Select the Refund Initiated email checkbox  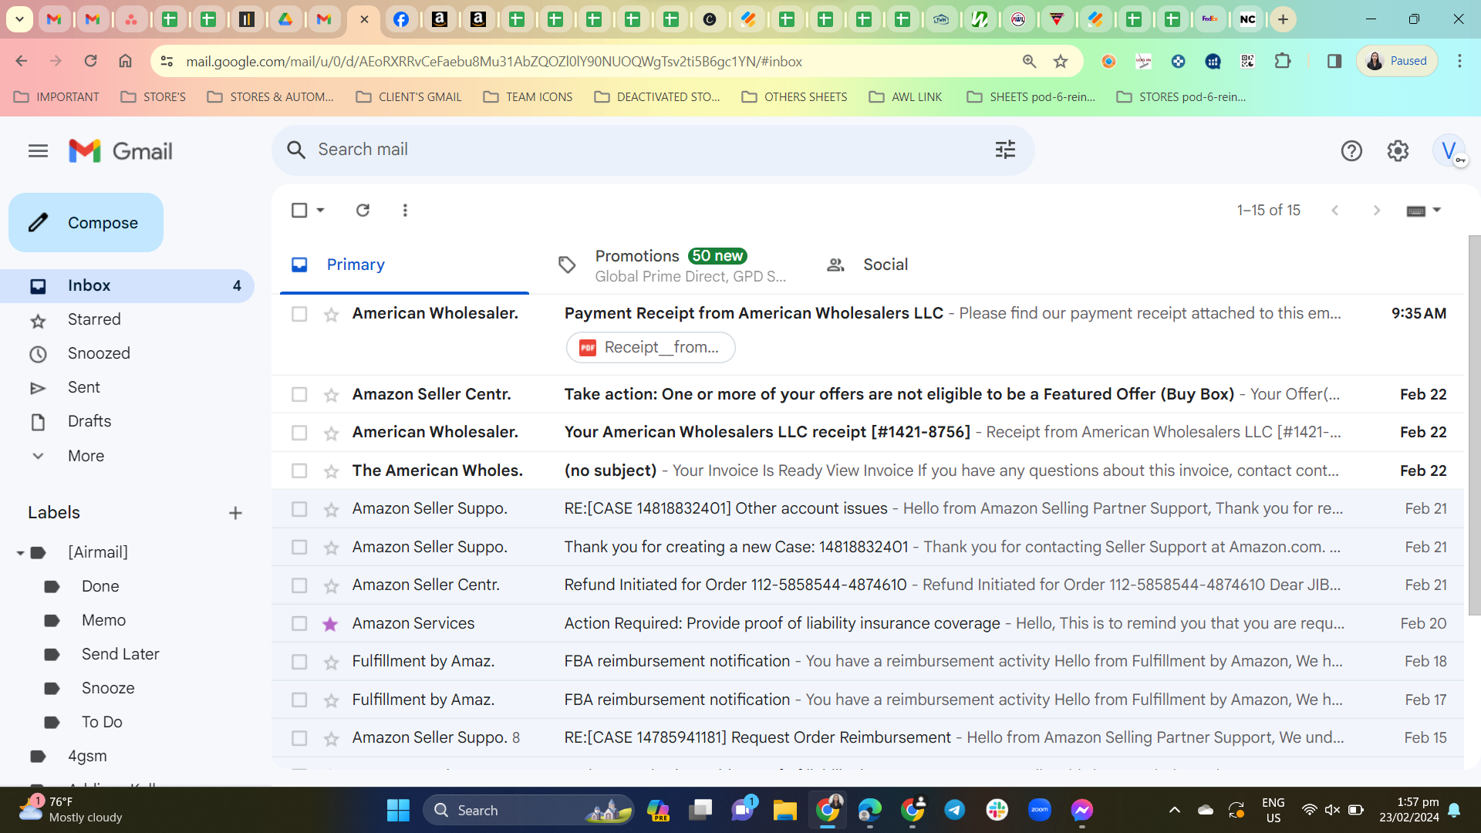tap(299, 586)
